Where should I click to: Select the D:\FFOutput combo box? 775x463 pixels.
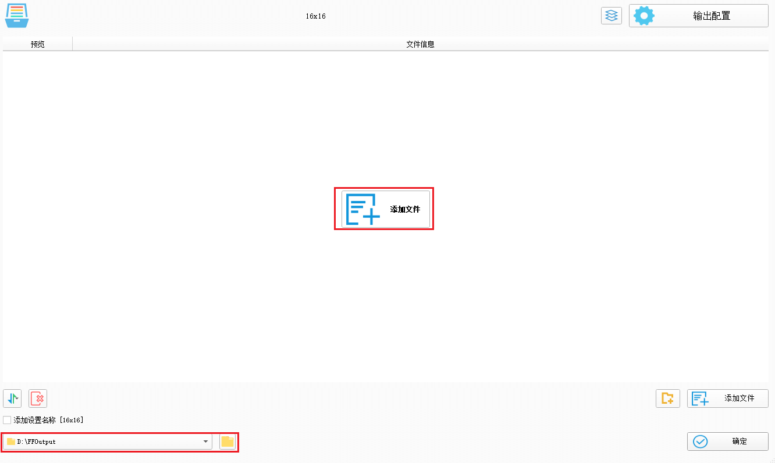pyautogui.click(x=105, y=442)
